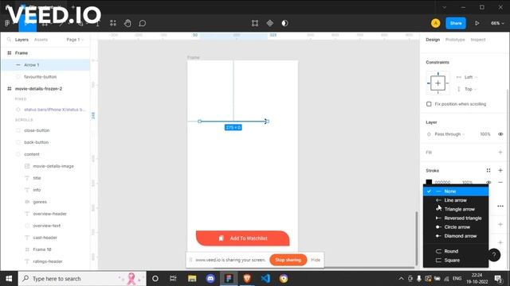
Task: Enable Fix position when scrolling checkbox
Action: (x=429, y=104)
